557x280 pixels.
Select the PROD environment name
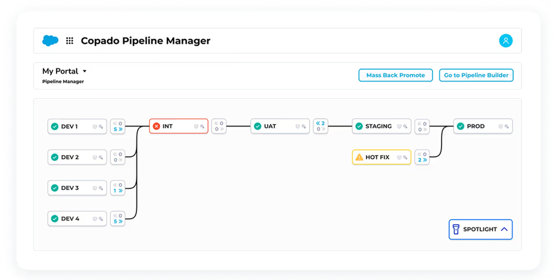click(476, 127)
